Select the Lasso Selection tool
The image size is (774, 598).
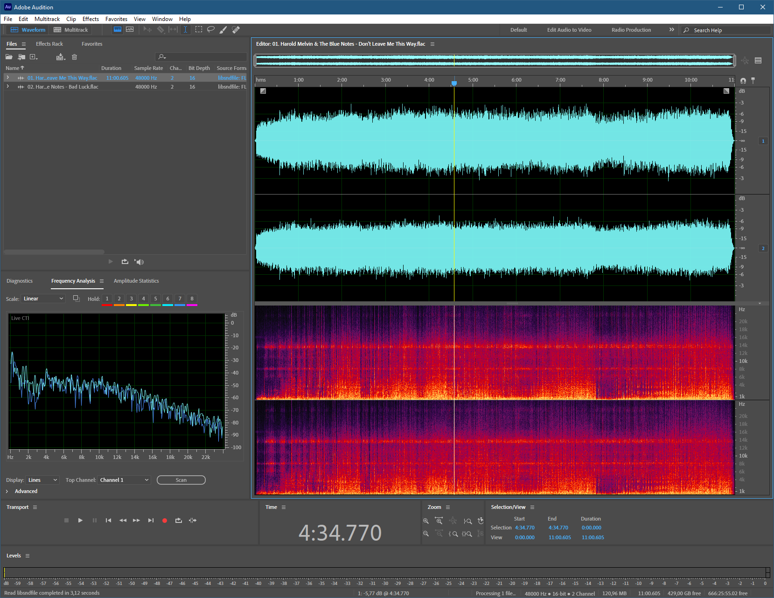[211, 29]
